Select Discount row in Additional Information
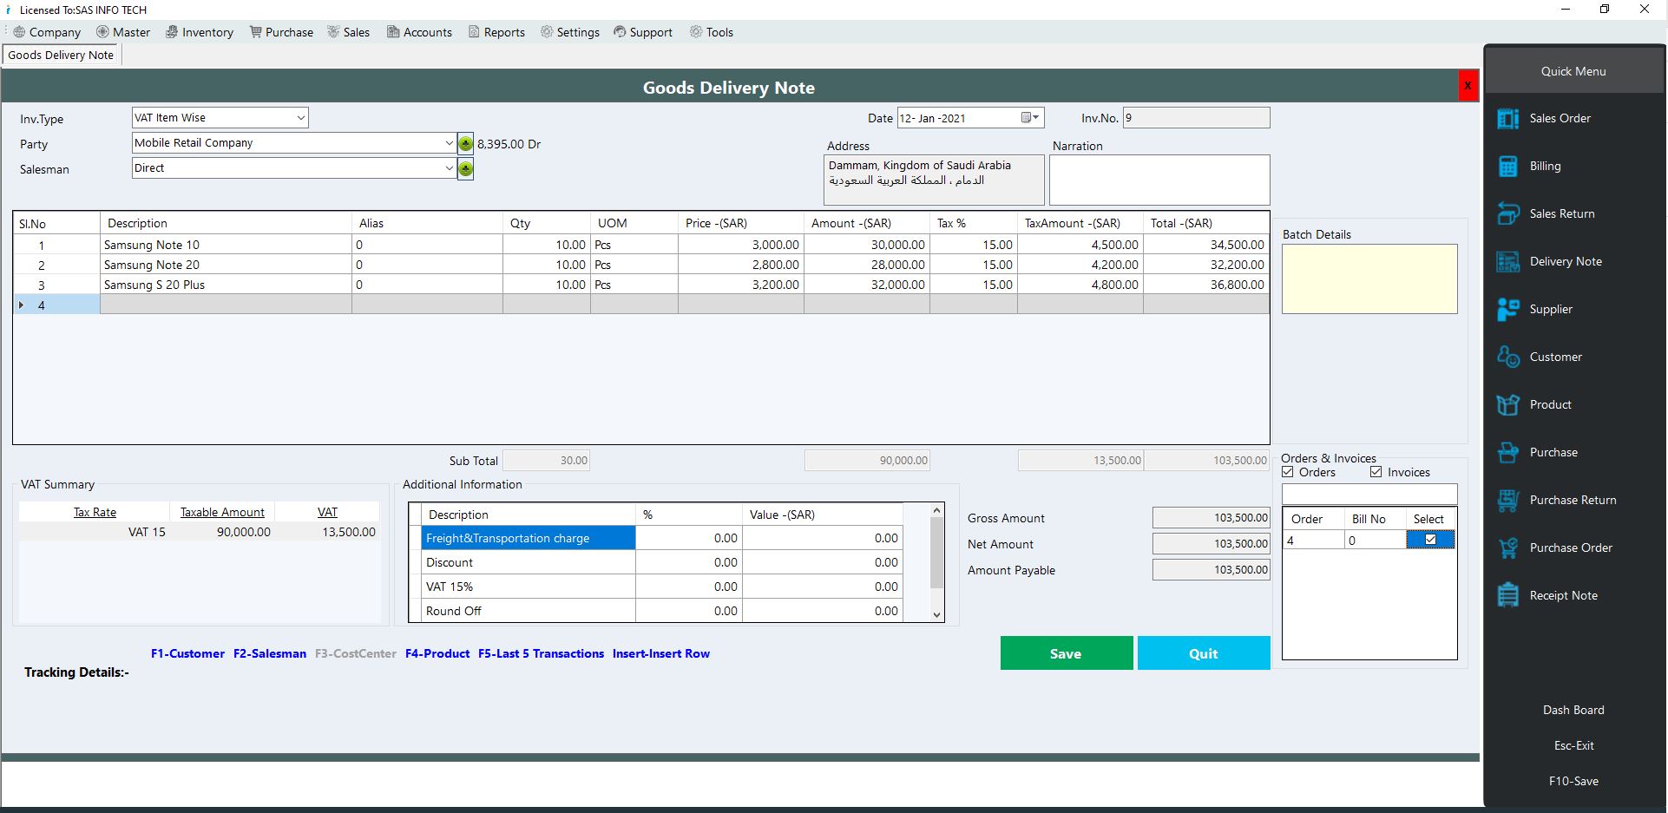This screenshot has height=813, width=1668. pos(529,562)
